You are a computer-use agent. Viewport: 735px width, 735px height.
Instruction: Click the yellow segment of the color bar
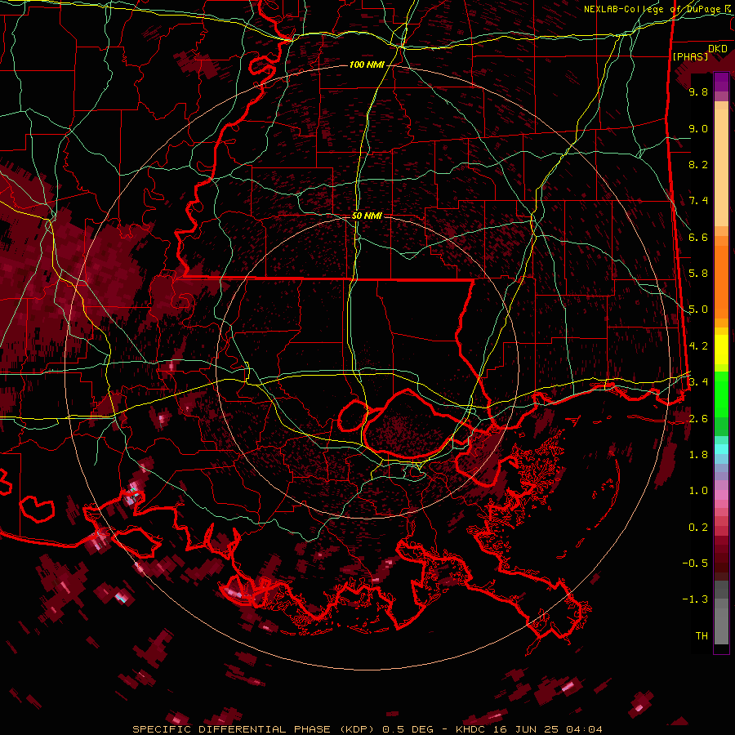[721, 350]
